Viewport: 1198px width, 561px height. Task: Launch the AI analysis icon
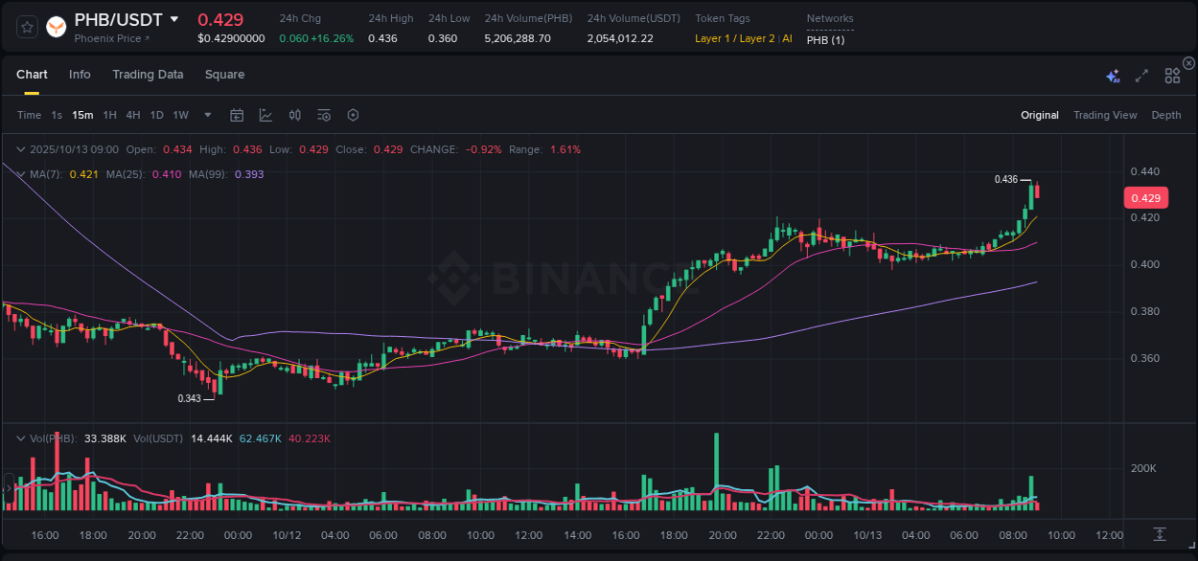click(1113, 75)
